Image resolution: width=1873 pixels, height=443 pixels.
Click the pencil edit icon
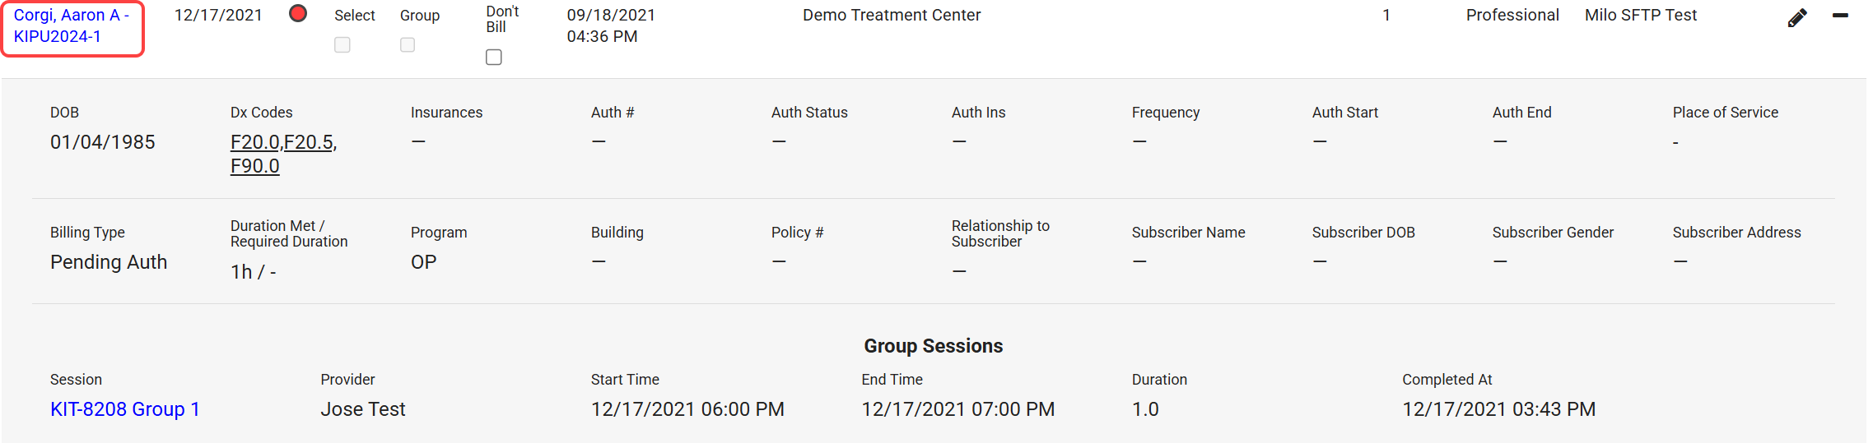coord(1797,18)
